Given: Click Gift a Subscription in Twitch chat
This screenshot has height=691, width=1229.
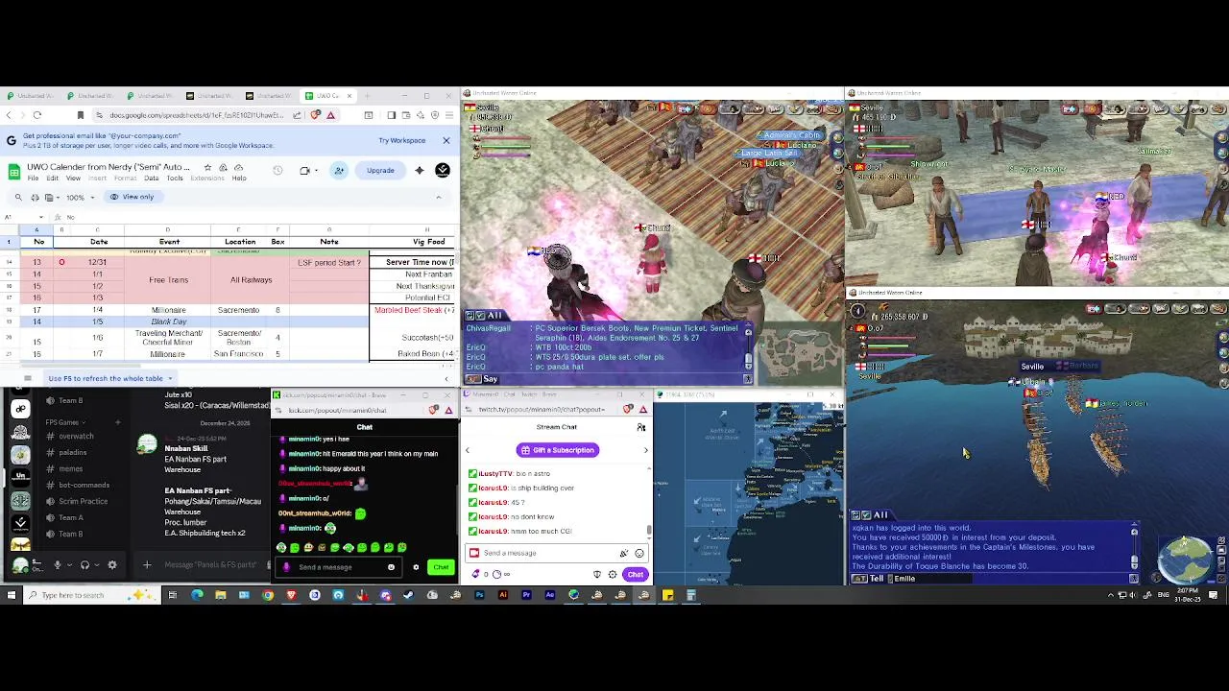Looking at the screenshot, I should tap(558, 450).
